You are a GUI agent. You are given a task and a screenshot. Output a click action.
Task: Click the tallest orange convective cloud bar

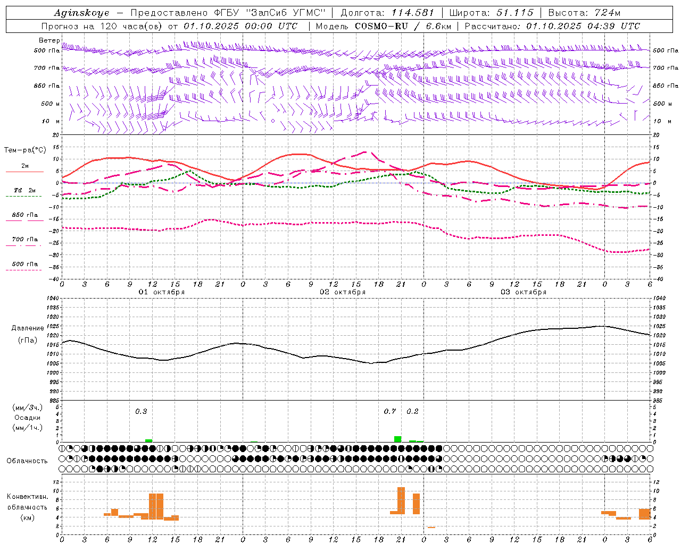click(401, 500)
